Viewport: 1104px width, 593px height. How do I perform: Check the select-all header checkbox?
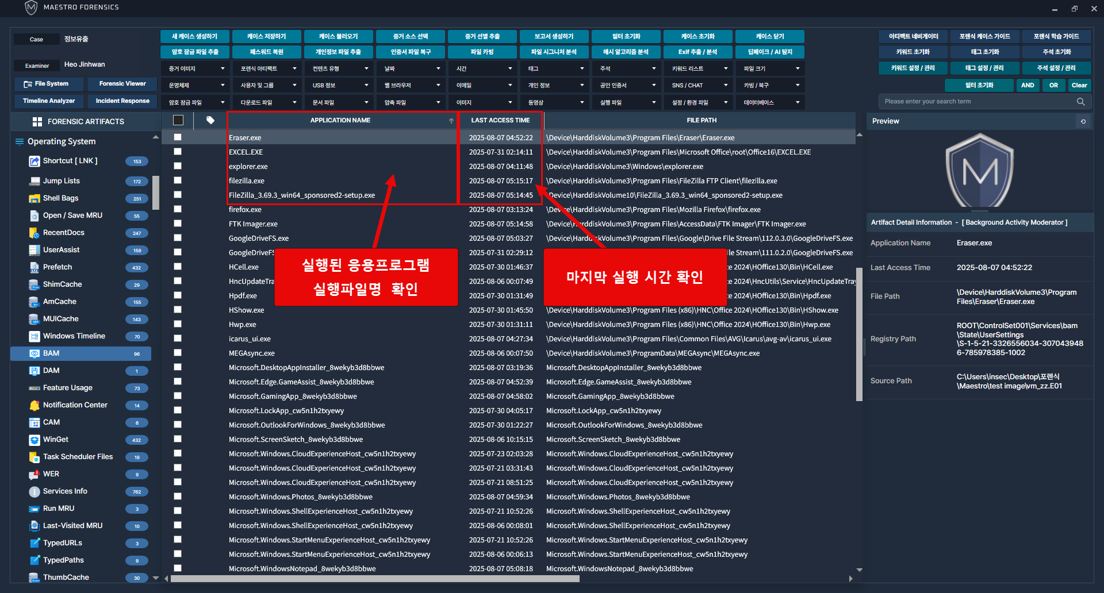[178, 120]
